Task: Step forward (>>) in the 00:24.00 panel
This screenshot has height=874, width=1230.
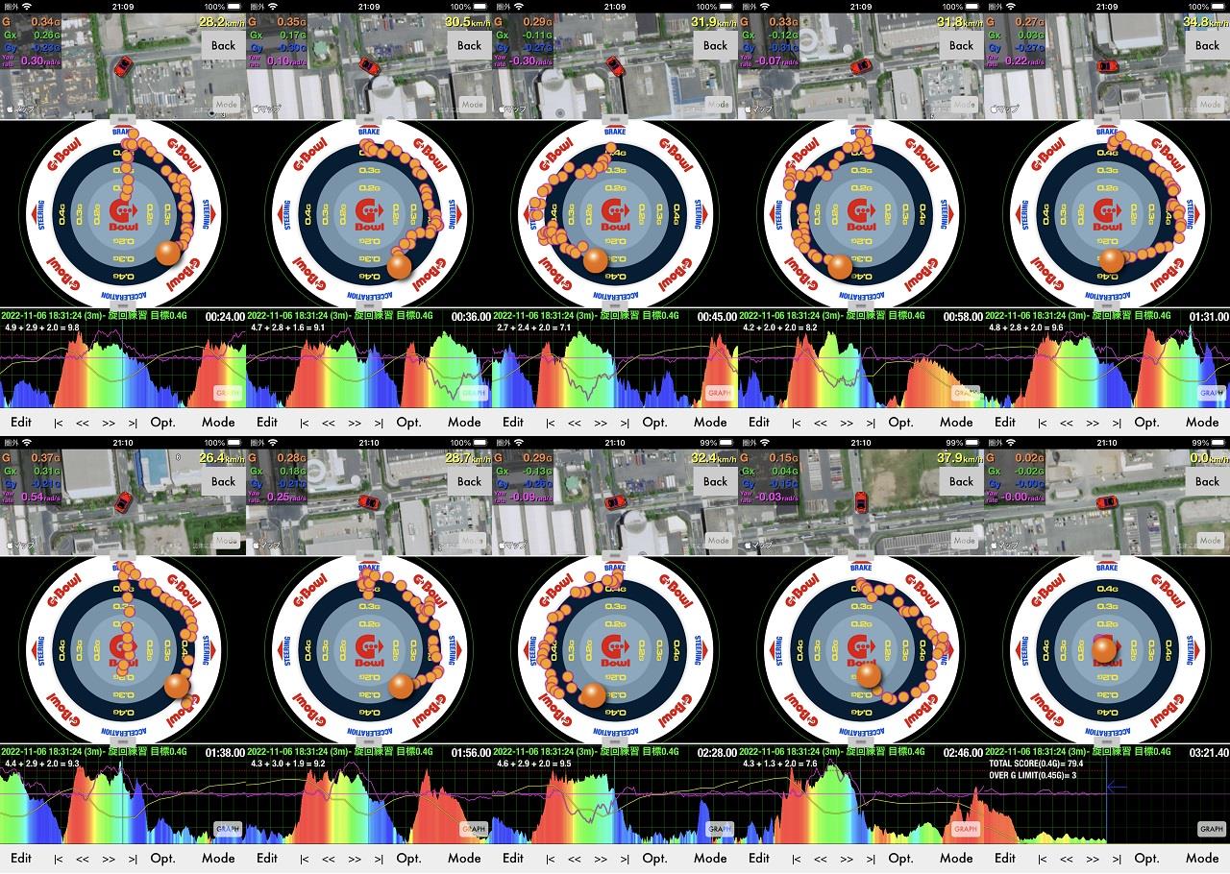Action: coord(109,423)
